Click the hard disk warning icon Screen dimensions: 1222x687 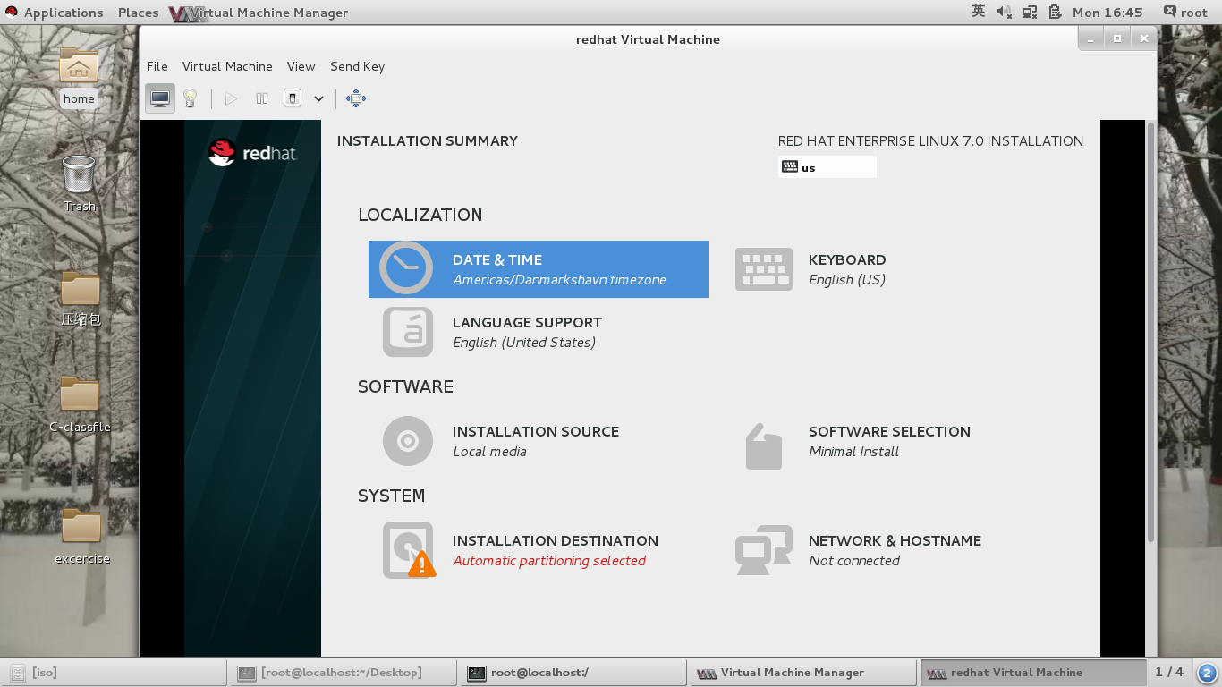click(410, 550)
